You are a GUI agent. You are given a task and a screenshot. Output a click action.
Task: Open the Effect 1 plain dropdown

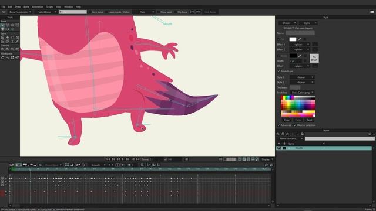pyautogui.click(x=300, y=45)
